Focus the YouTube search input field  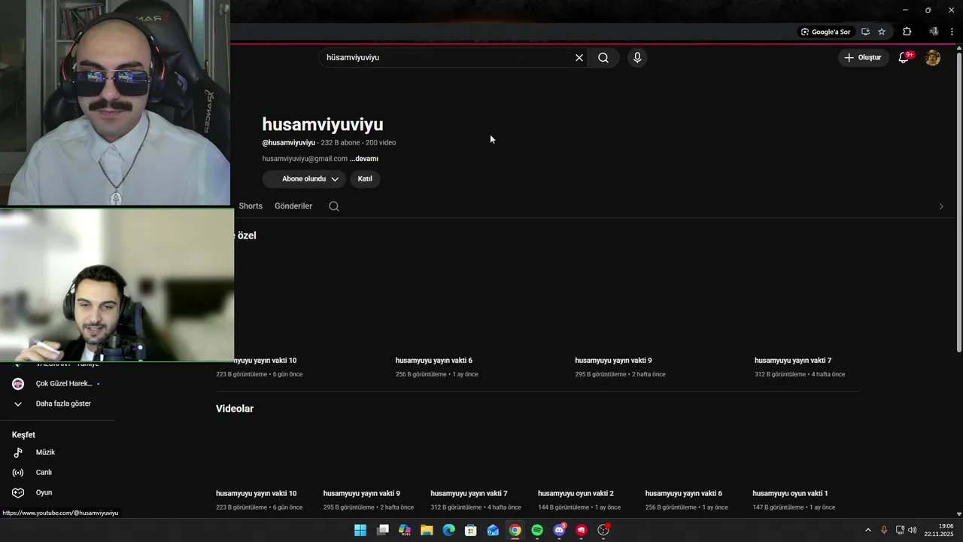[x=448, y=58]
